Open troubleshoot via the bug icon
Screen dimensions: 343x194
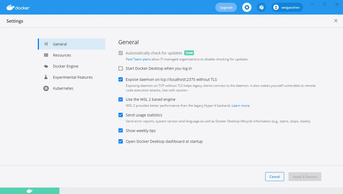point(261,8)
